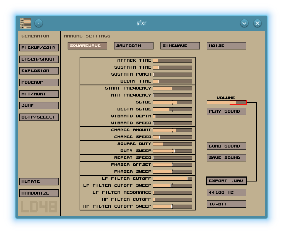Screen dimensions: 283x234
Task: Generate a Powerup sound
Action: [39, 82]
